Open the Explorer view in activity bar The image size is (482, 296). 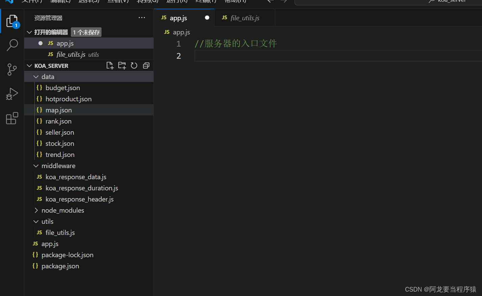tap(12, 21)
